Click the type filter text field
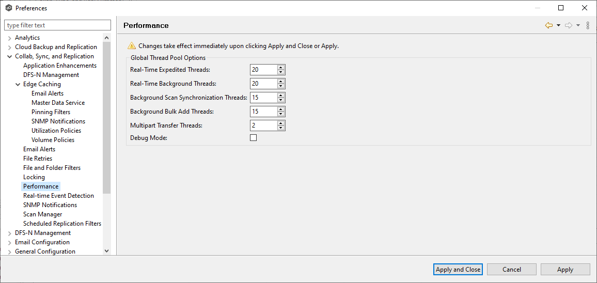This screenshot has width=597, height=283. pyautogui.click(x=57, y=25)
